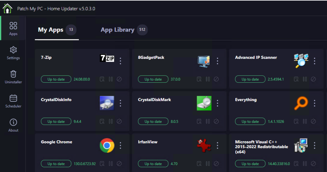Open the Scheduler in sidebar
The image size is (327, 172).
(x=13, y=101)
